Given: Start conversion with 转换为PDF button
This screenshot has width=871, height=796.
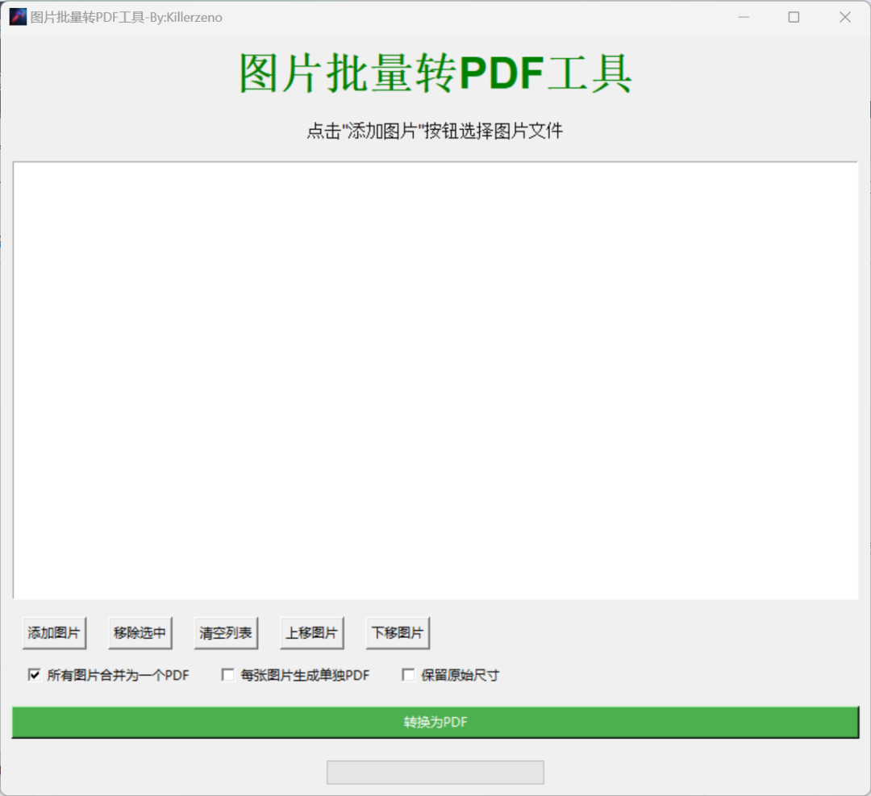Looking at the screenshot, I should click(435, 722).
